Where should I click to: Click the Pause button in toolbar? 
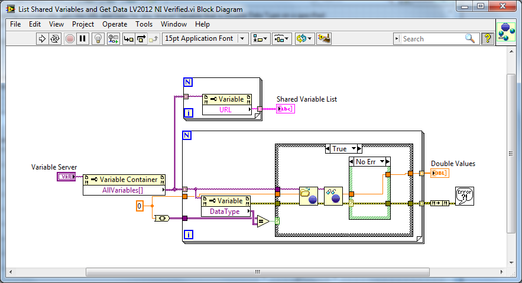pos(83,38)
